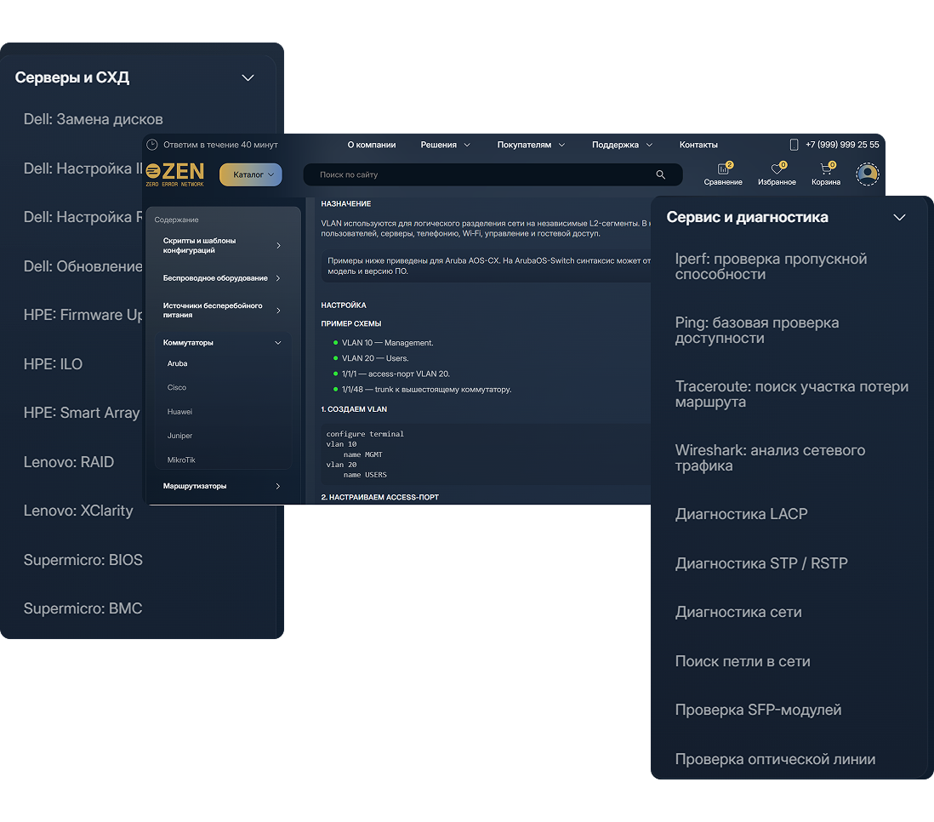Image resolution: width=934 pixels, height=822 pixels.
Task: Open the Избранное favorites heart icon
Action: (776, 169)
